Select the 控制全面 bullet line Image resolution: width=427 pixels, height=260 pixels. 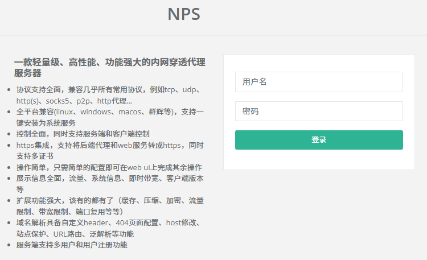[83, 134]
